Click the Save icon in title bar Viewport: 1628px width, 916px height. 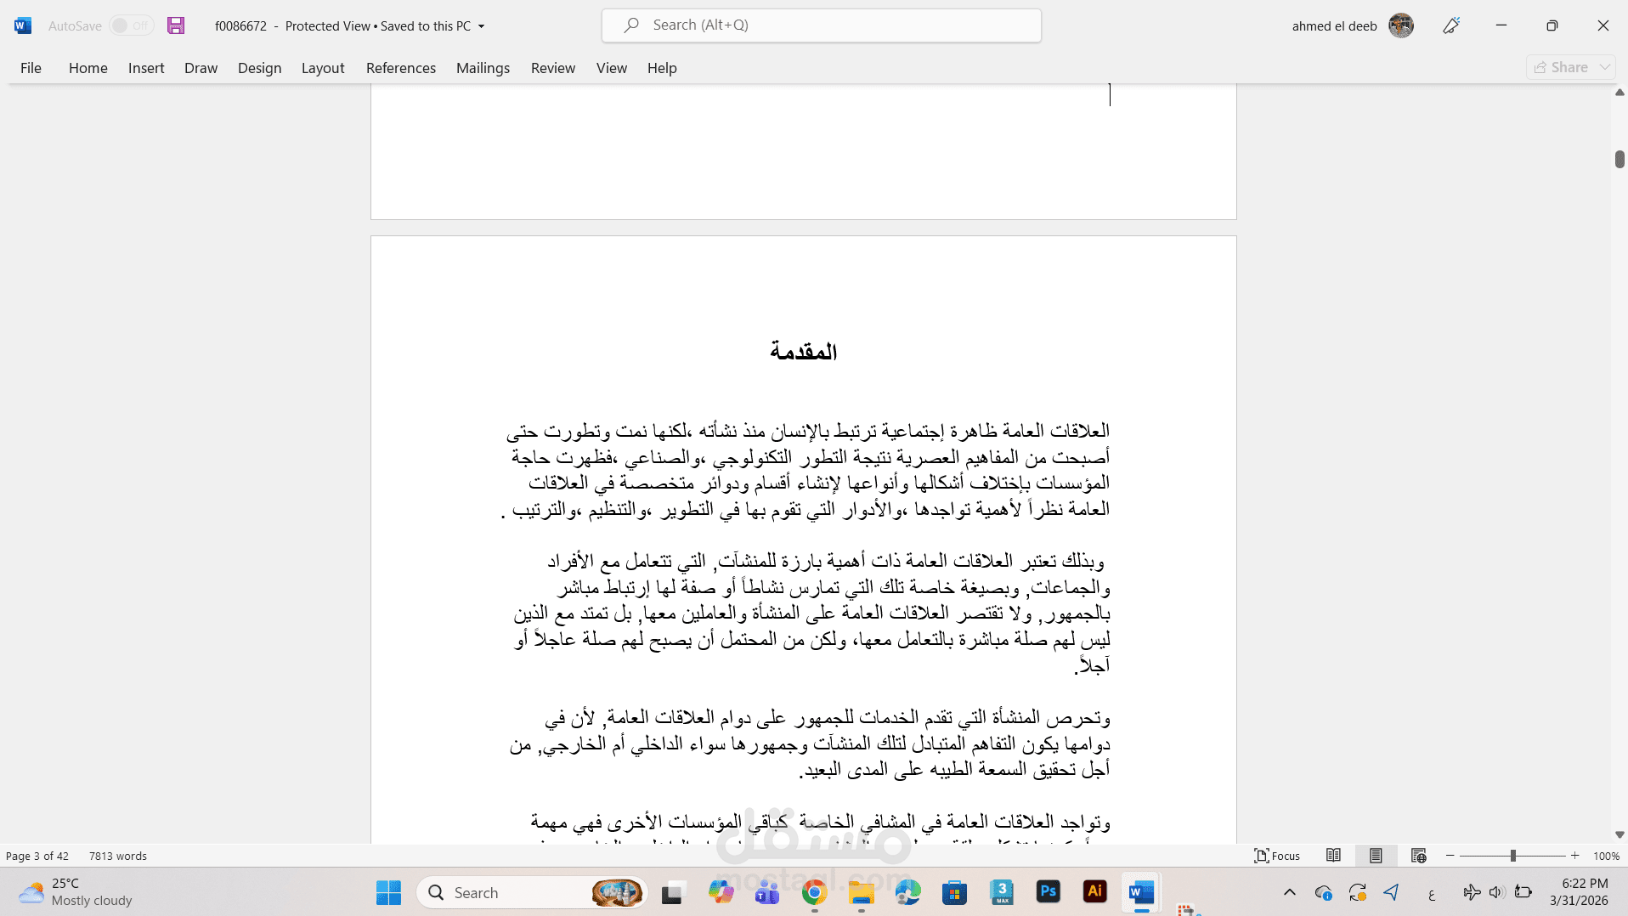point(176,25)
